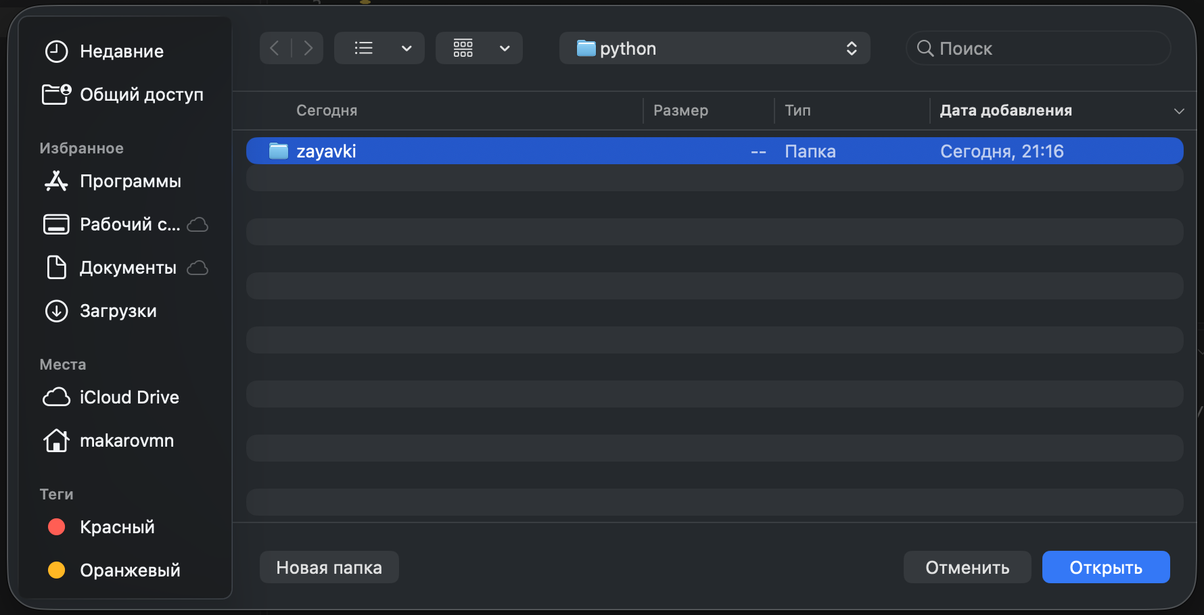The width and height of the screenshot is (1204, 615).
Task: Switch to list view icon
Action: (364, 48)
